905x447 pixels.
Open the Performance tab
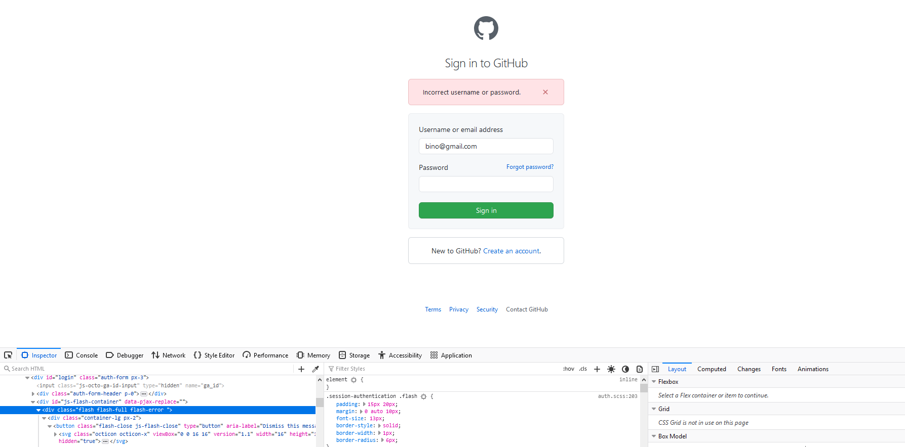pyautogui.click(x=265, y=355)
